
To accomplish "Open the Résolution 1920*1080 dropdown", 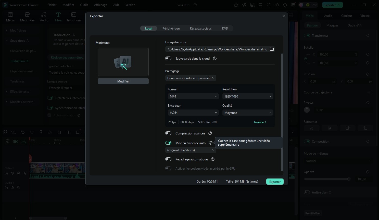I will point(248,96).
